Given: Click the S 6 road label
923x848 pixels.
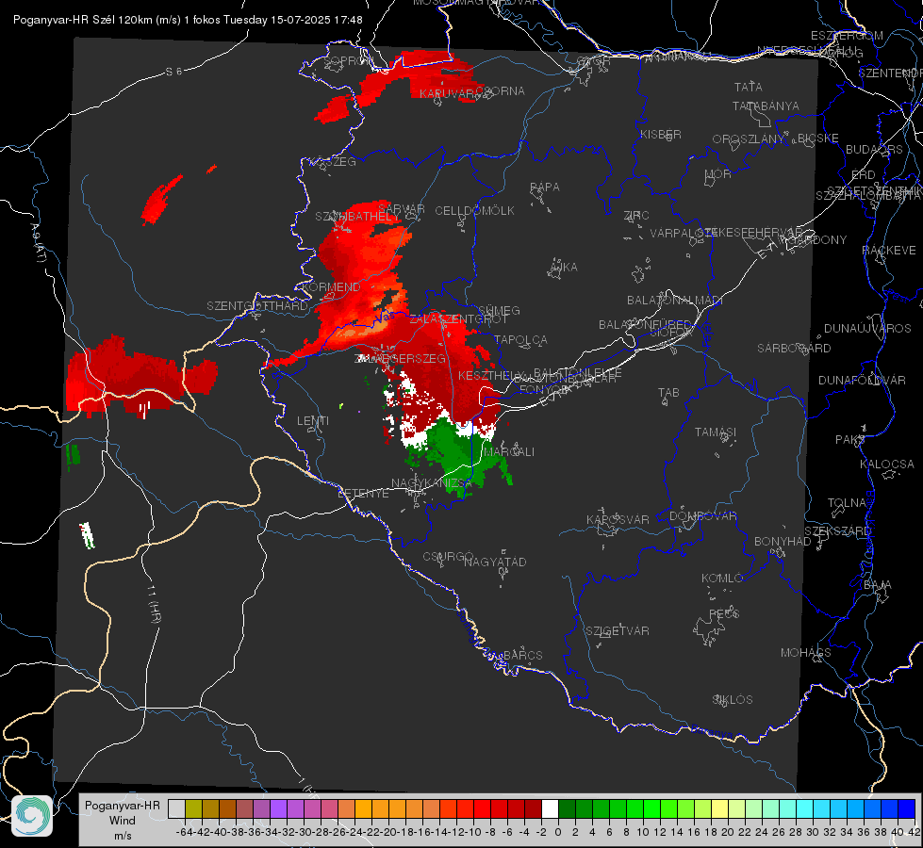Looking at the screenshot, I should (173, 72).
